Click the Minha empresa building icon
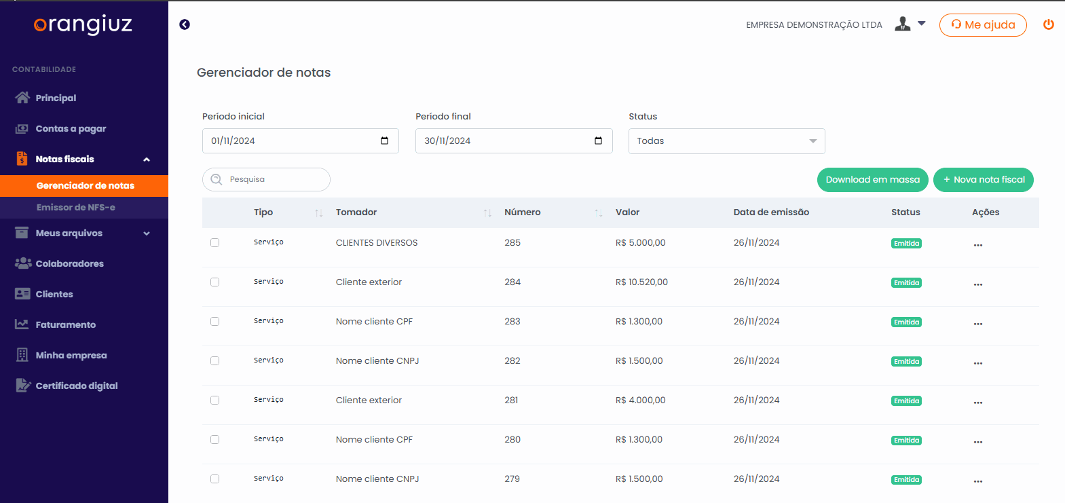This screenshot has width=1065, height=503. pos(22,355)
